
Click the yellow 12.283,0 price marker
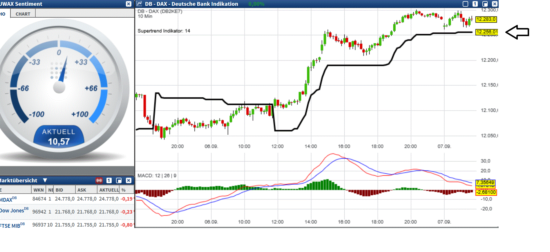pyautogui.click(x=486, y=19)
